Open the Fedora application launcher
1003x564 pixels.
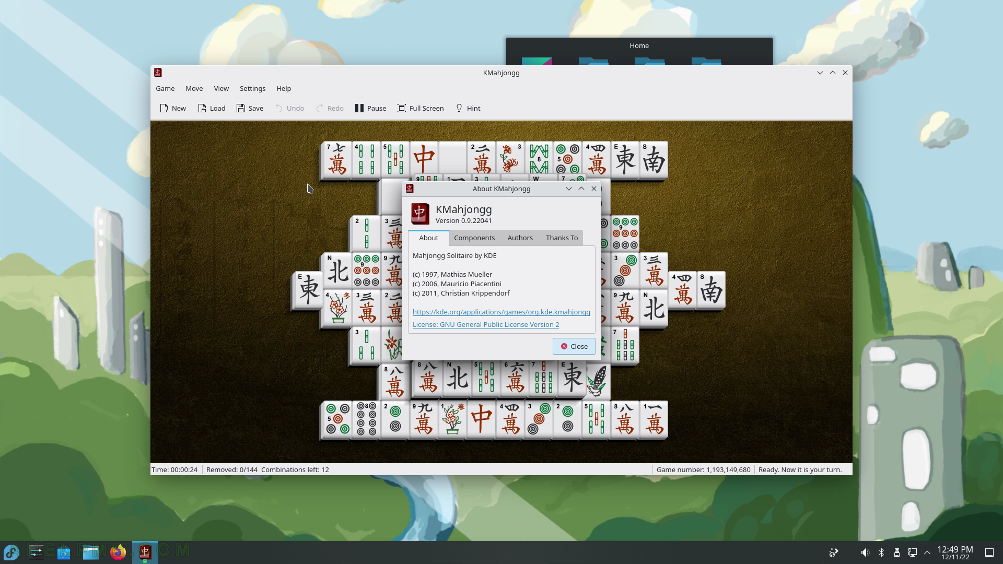click(11, 552)
